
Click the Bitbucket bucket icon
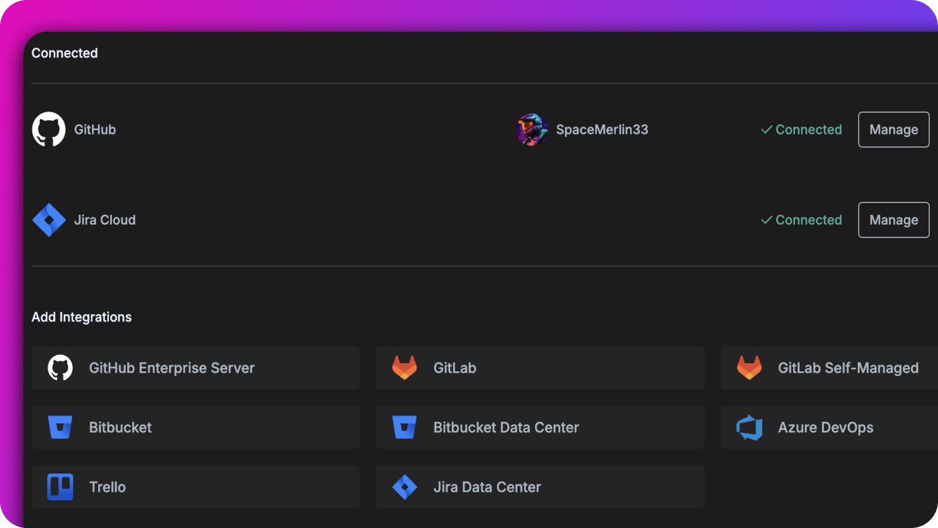click(x=60, y=427)
